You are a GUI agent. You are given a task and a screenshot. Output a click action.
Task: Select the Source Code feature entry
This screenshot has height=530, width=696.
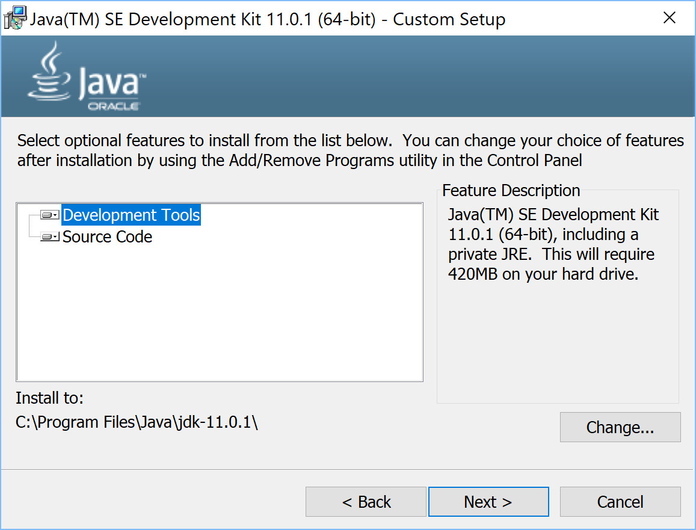click(107, 236)
